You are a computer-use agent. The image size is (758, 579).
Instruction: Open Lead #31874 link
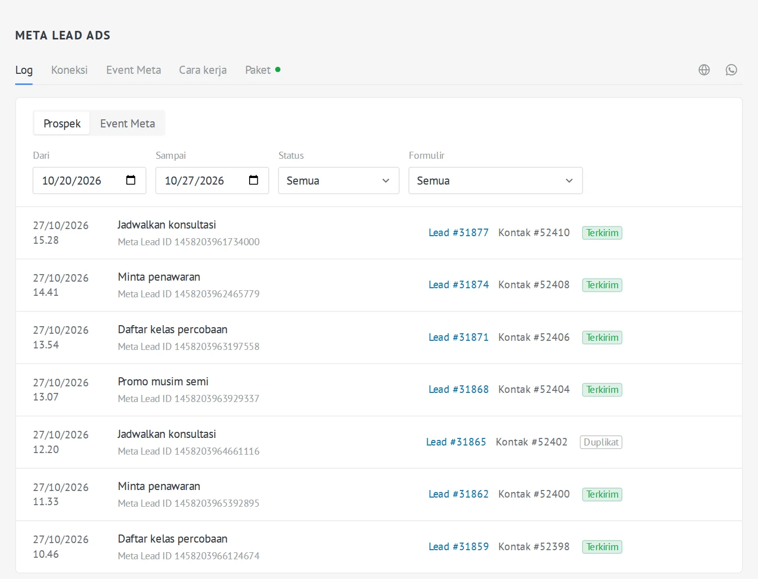(458, 285)
